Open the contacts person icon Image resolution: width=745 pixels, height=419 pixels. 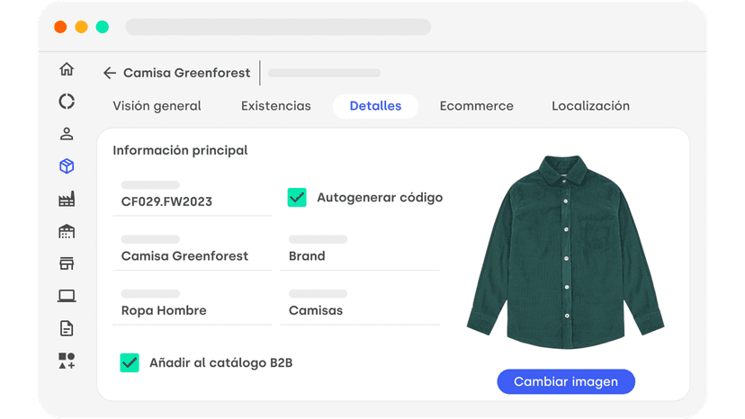tap(67, 134)
